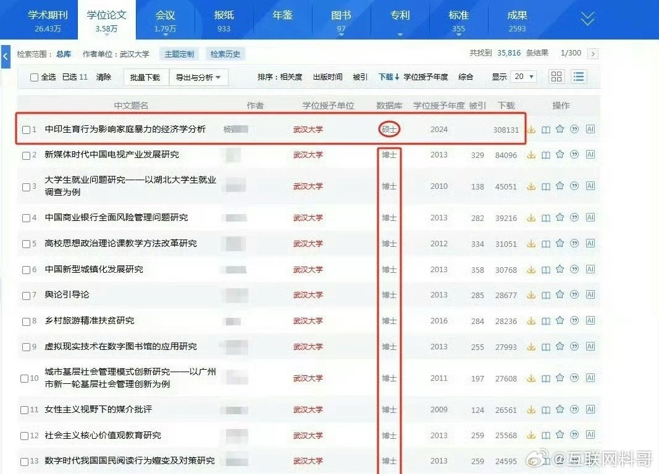Screen dimensions: 659x474
Task: Favorite star for 中国商业银行全面风险管理问题研究
Action: point(560,217)
